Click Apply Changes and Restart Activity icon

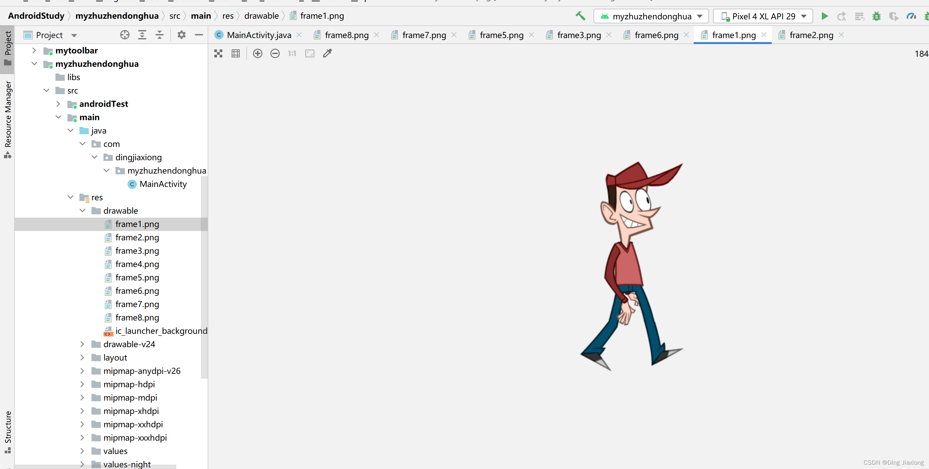point(841,16)
